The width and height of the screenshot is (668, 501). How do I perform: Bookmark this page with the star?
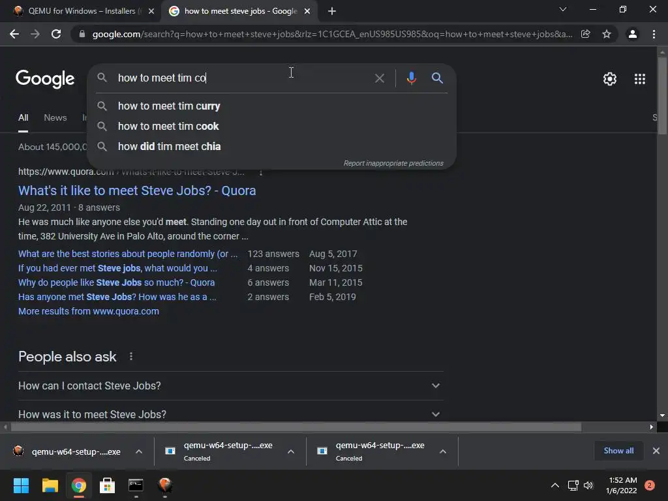pos(607,34)
